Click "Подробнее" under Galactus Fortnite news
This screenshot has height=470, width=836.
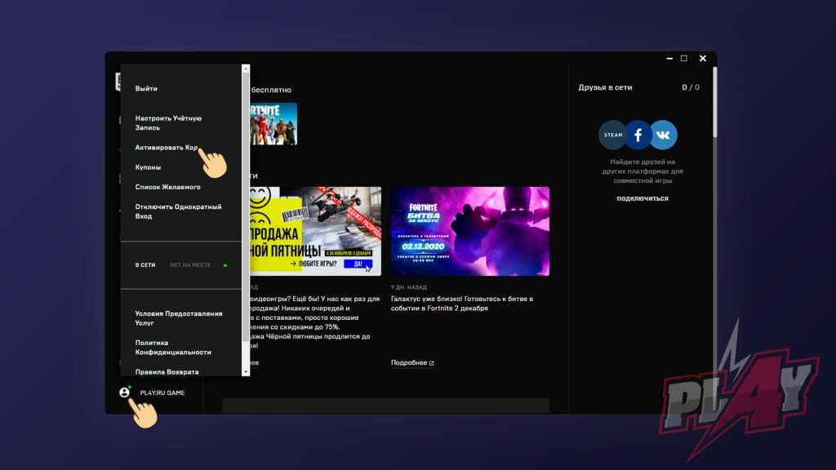(x=412, y=362)
